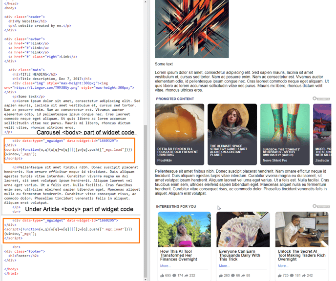
Task: Open the Nerve Shield Pro neuropathy ad card
Action: (x=285, y=134)
